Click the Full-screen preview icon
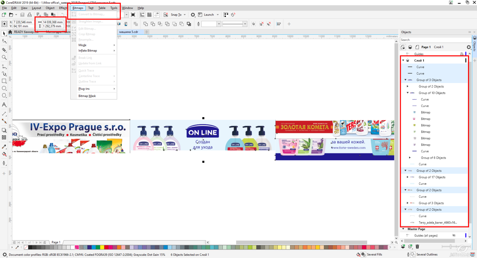477x258 pixels. click(x=133, y=15)
